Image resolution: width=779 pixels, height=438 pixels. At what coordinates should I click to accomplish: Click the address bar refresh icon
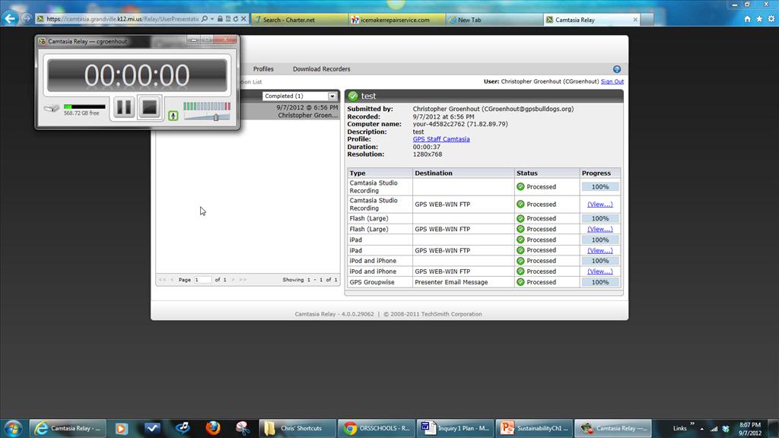[x=236, y=19]
